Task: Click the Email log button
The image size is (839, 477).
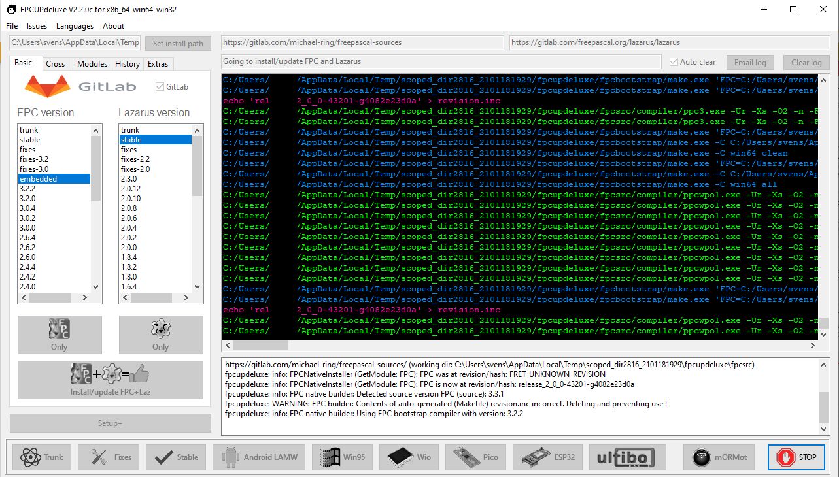Action: tap(750, 63)
